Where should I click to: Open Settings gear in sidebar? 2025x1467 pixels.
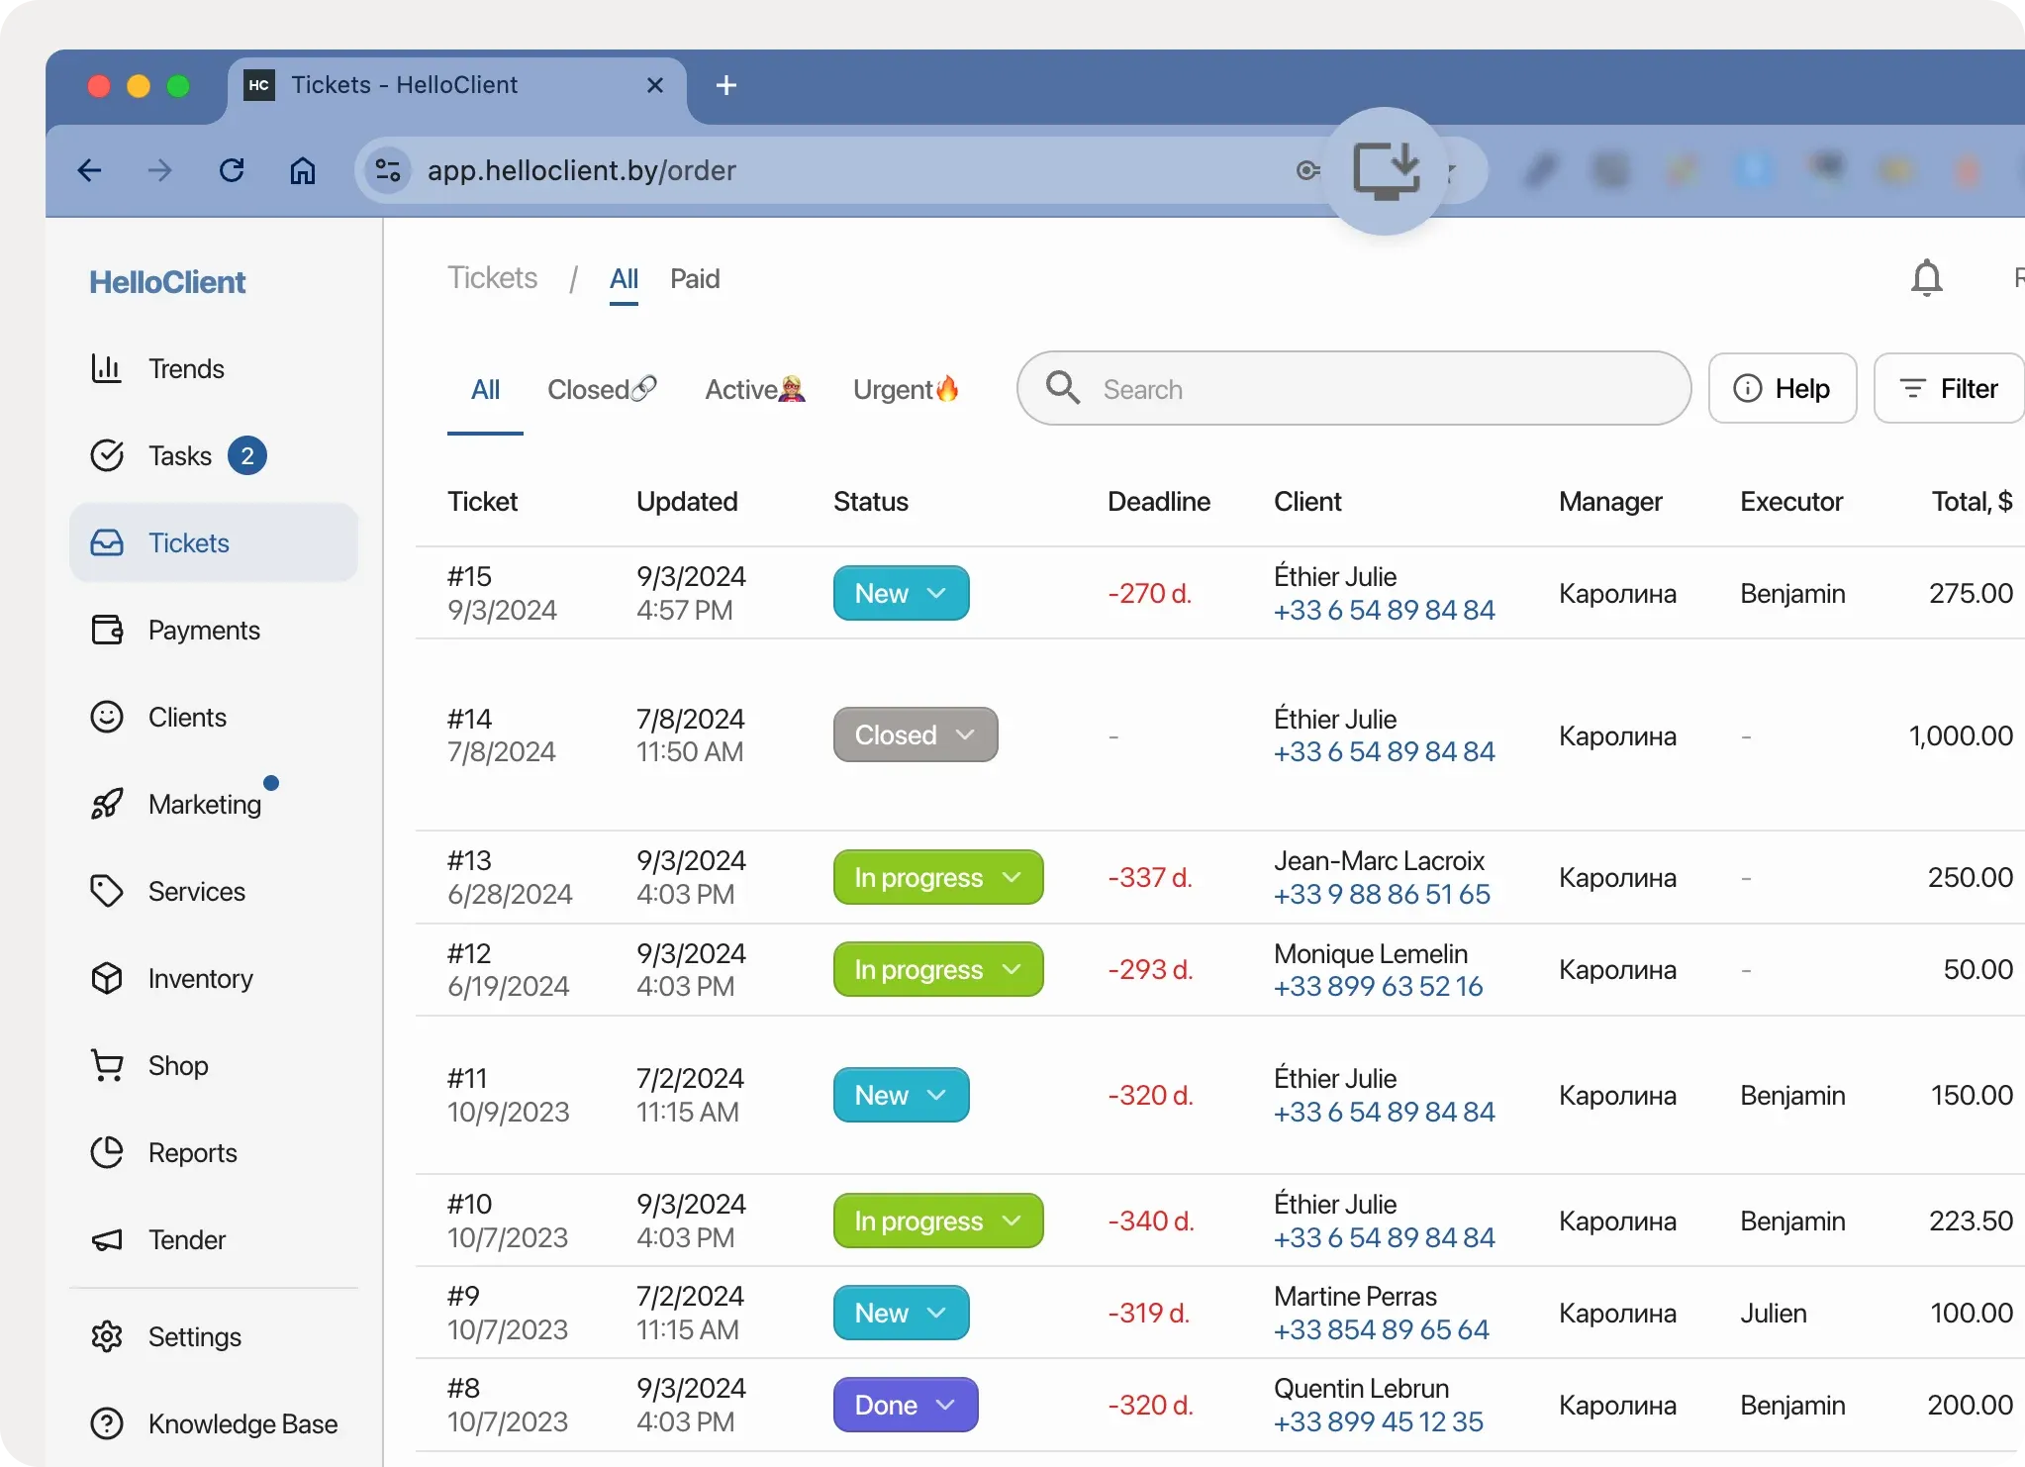click(194, 1337)
